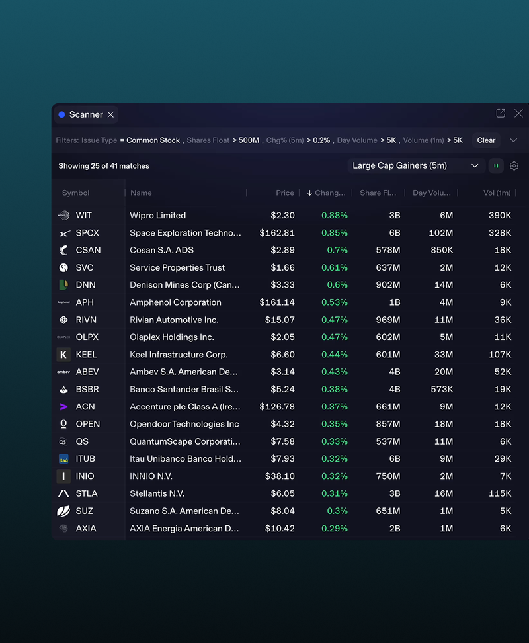The height and width of the screenshot is (643, 529).
Task: Open scanner settings gear icon
Action: (514, 165)
